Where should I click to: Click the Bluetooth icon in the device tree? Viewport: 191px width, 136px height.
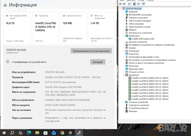(x=127, y=12)
